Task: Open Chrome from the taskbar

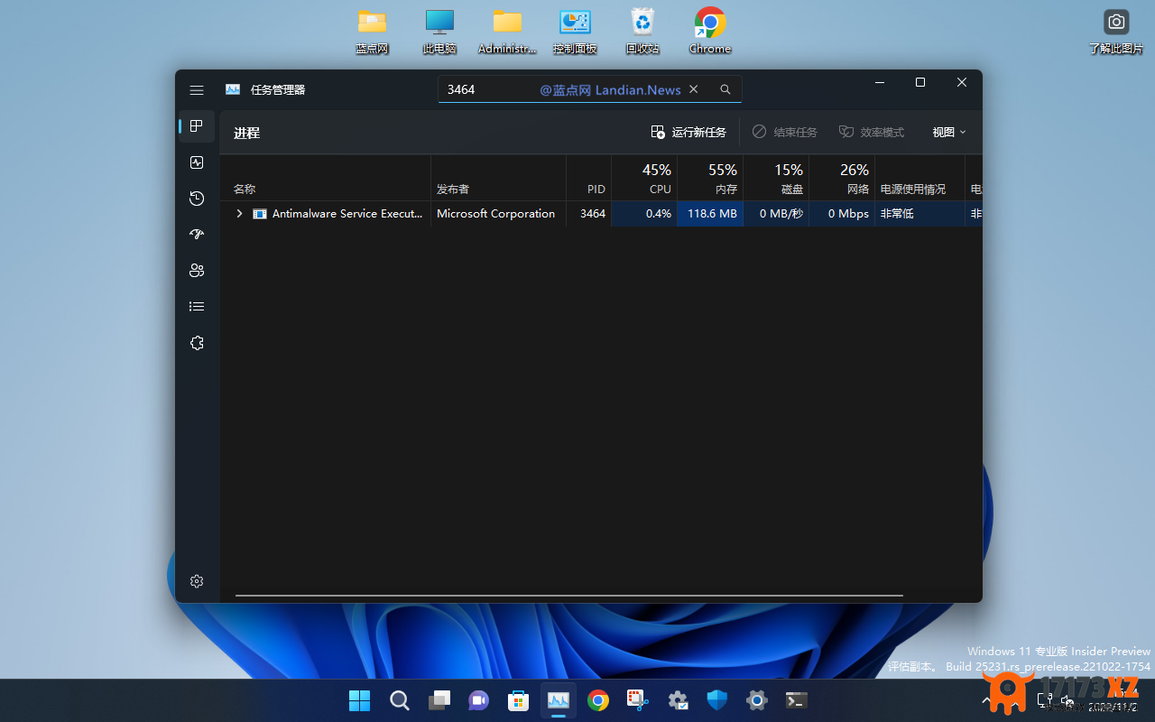Action: pyautogui.click(x=597, y=700)
